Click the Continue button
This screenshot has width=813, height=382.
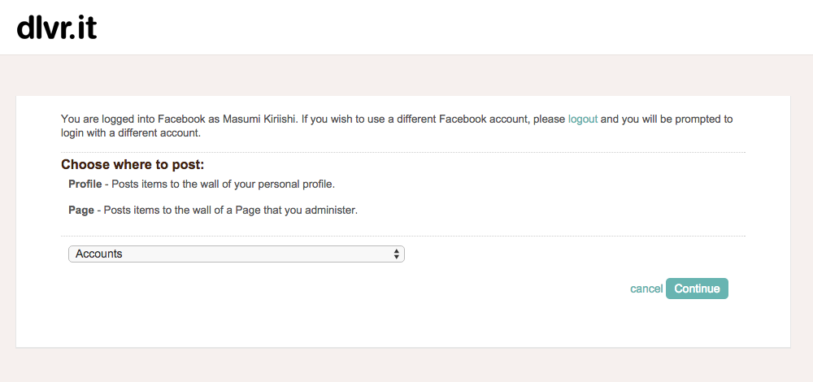(x=697, y=289)
